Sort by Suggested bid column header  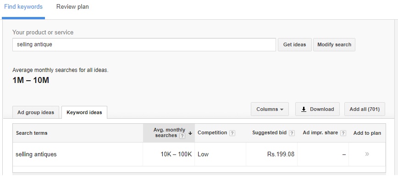pos(269,133)
